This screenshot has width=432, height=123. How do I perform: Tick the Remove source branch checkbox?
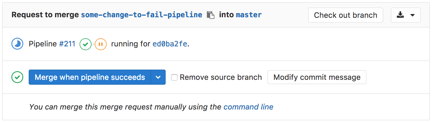(174, 78)
